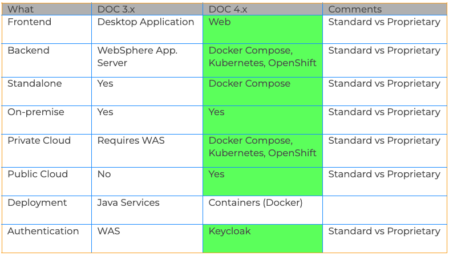Select the 'Comments' header cell
449x256 pixels.
(x=385, y=9)
